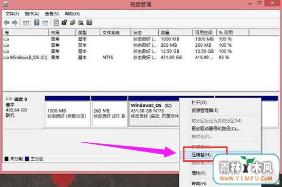Click the Refresh toolbar icon with green arrows
Image resolution: width=282 pixels, height=187 pixels.
click(x=56, y=23)
